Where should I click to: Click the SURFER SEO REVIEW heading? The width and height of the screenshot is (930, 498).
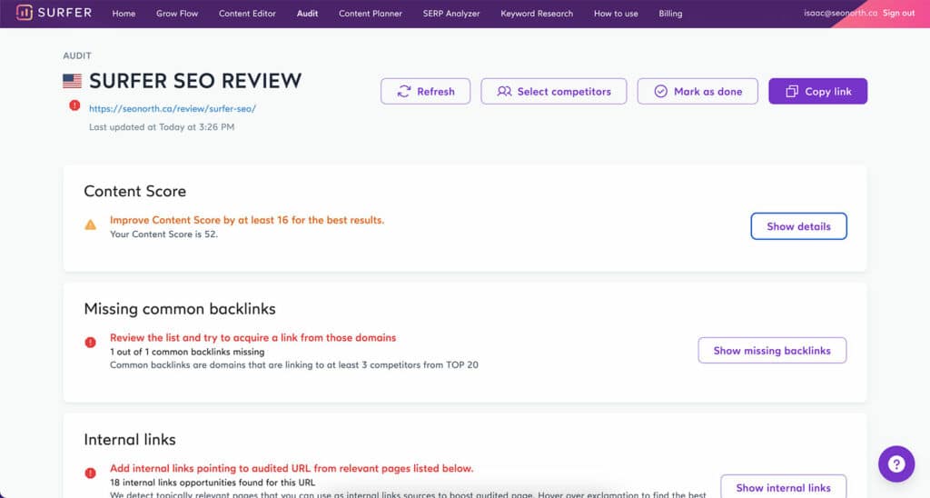coord(195,81)
